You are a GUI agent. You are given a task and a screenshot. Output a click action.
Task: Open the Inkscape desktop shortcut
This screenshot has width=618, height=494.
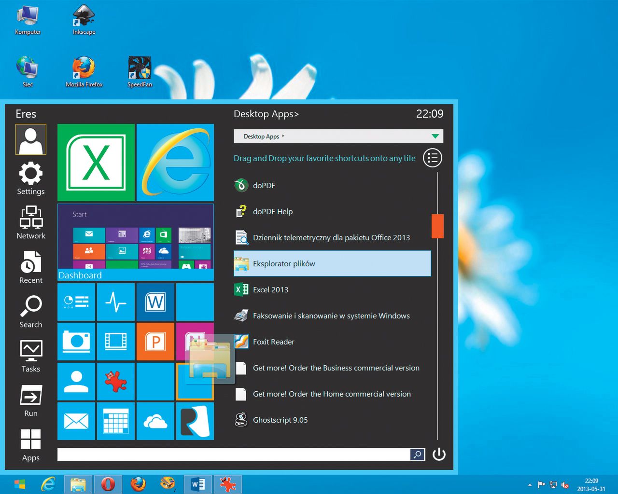[84, 20]
